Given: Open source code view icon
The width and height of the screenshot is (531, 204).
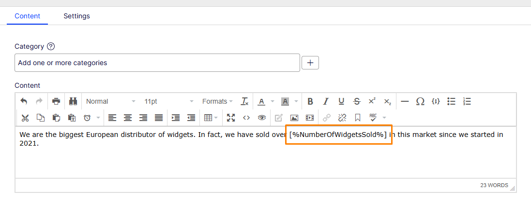Looking at the screenshot, I should 246,118.
